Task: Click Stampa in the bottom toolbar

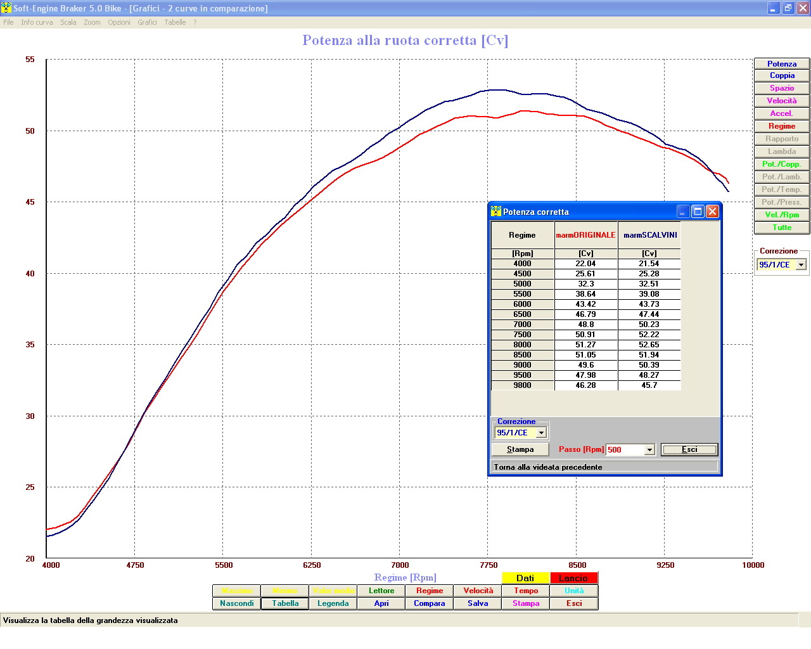Action: coord(526,603)
